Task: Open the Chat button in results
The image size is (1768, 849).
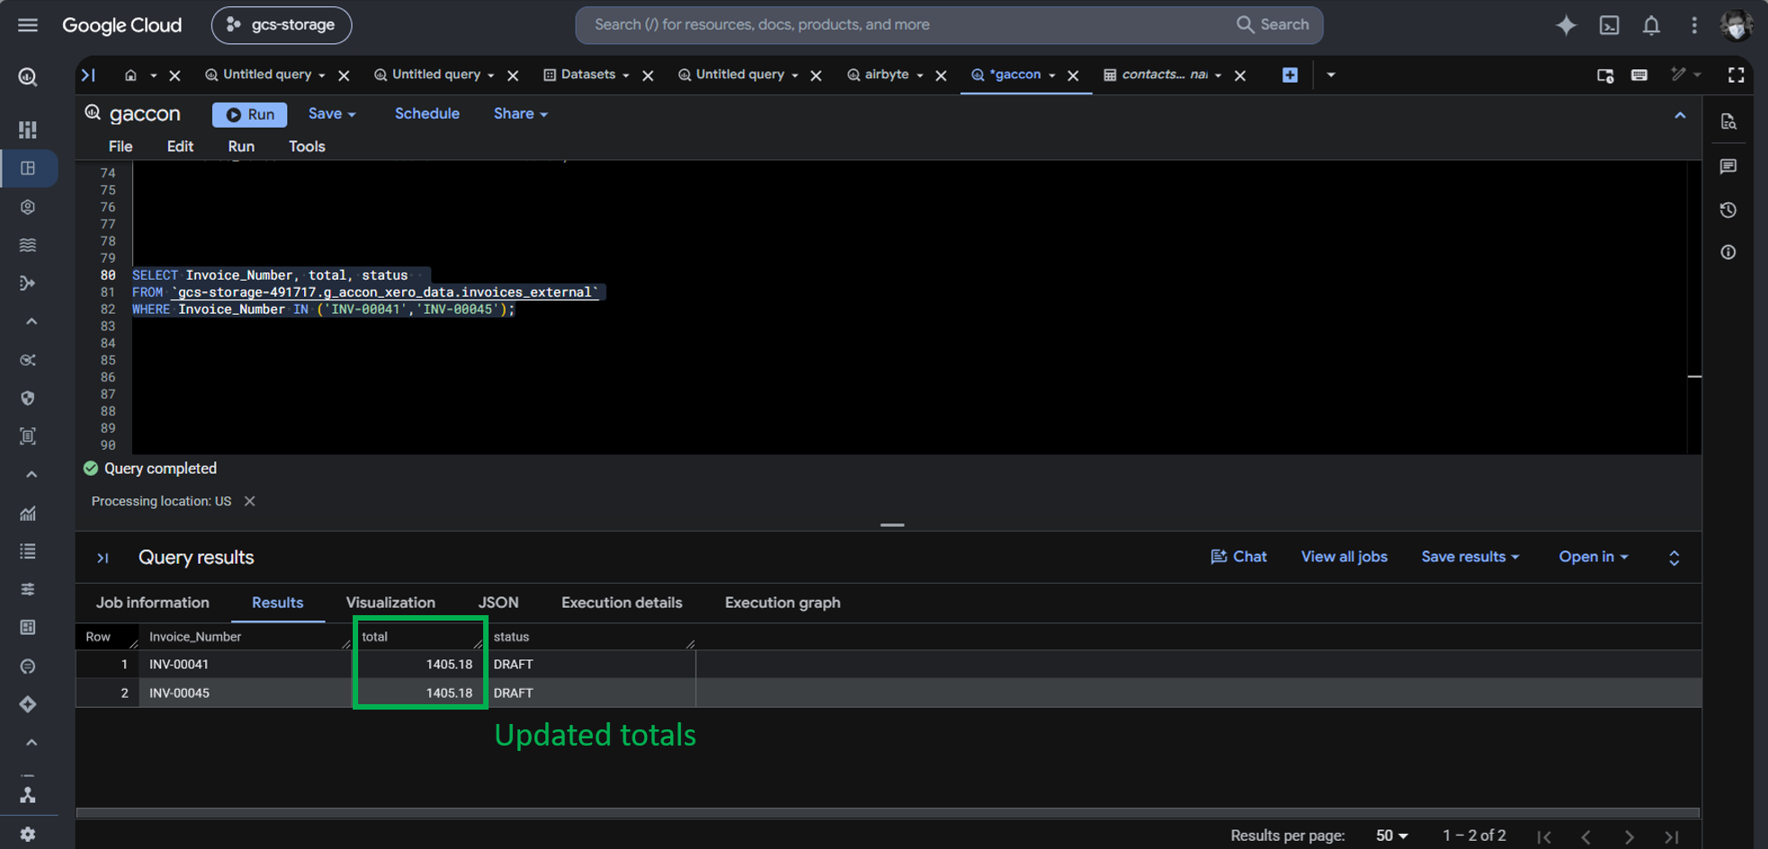Action: tap(1239, 557)
